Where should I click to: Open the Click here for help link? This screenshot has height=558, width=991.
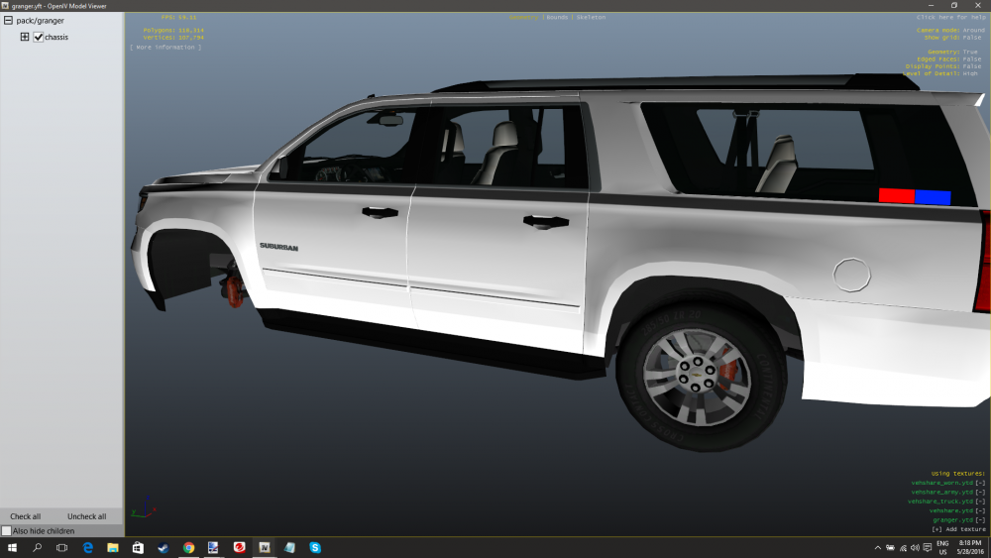950,17
